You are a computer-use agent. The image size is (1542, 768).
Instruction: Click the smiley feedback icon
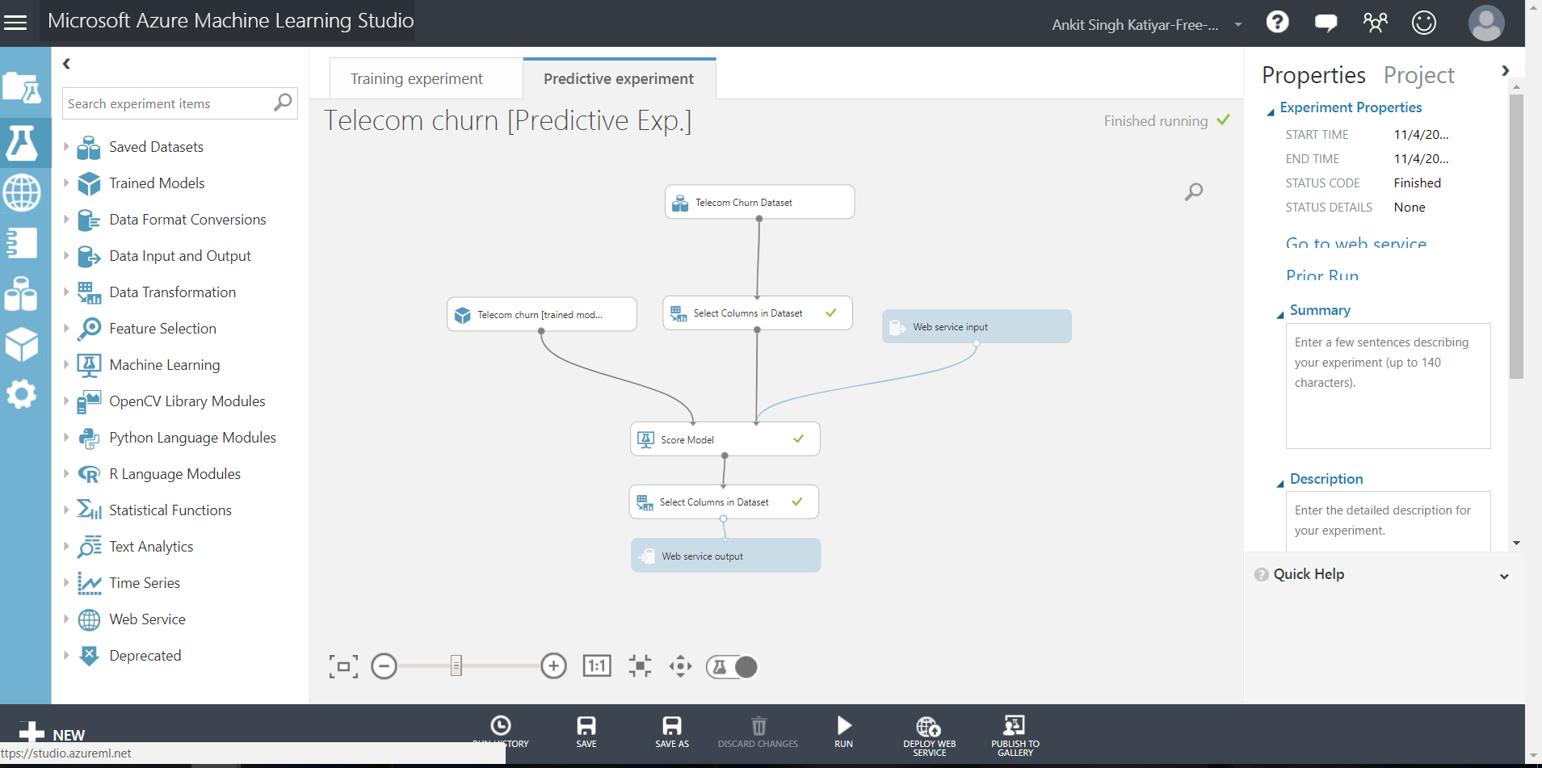[x=1423, y=23]
